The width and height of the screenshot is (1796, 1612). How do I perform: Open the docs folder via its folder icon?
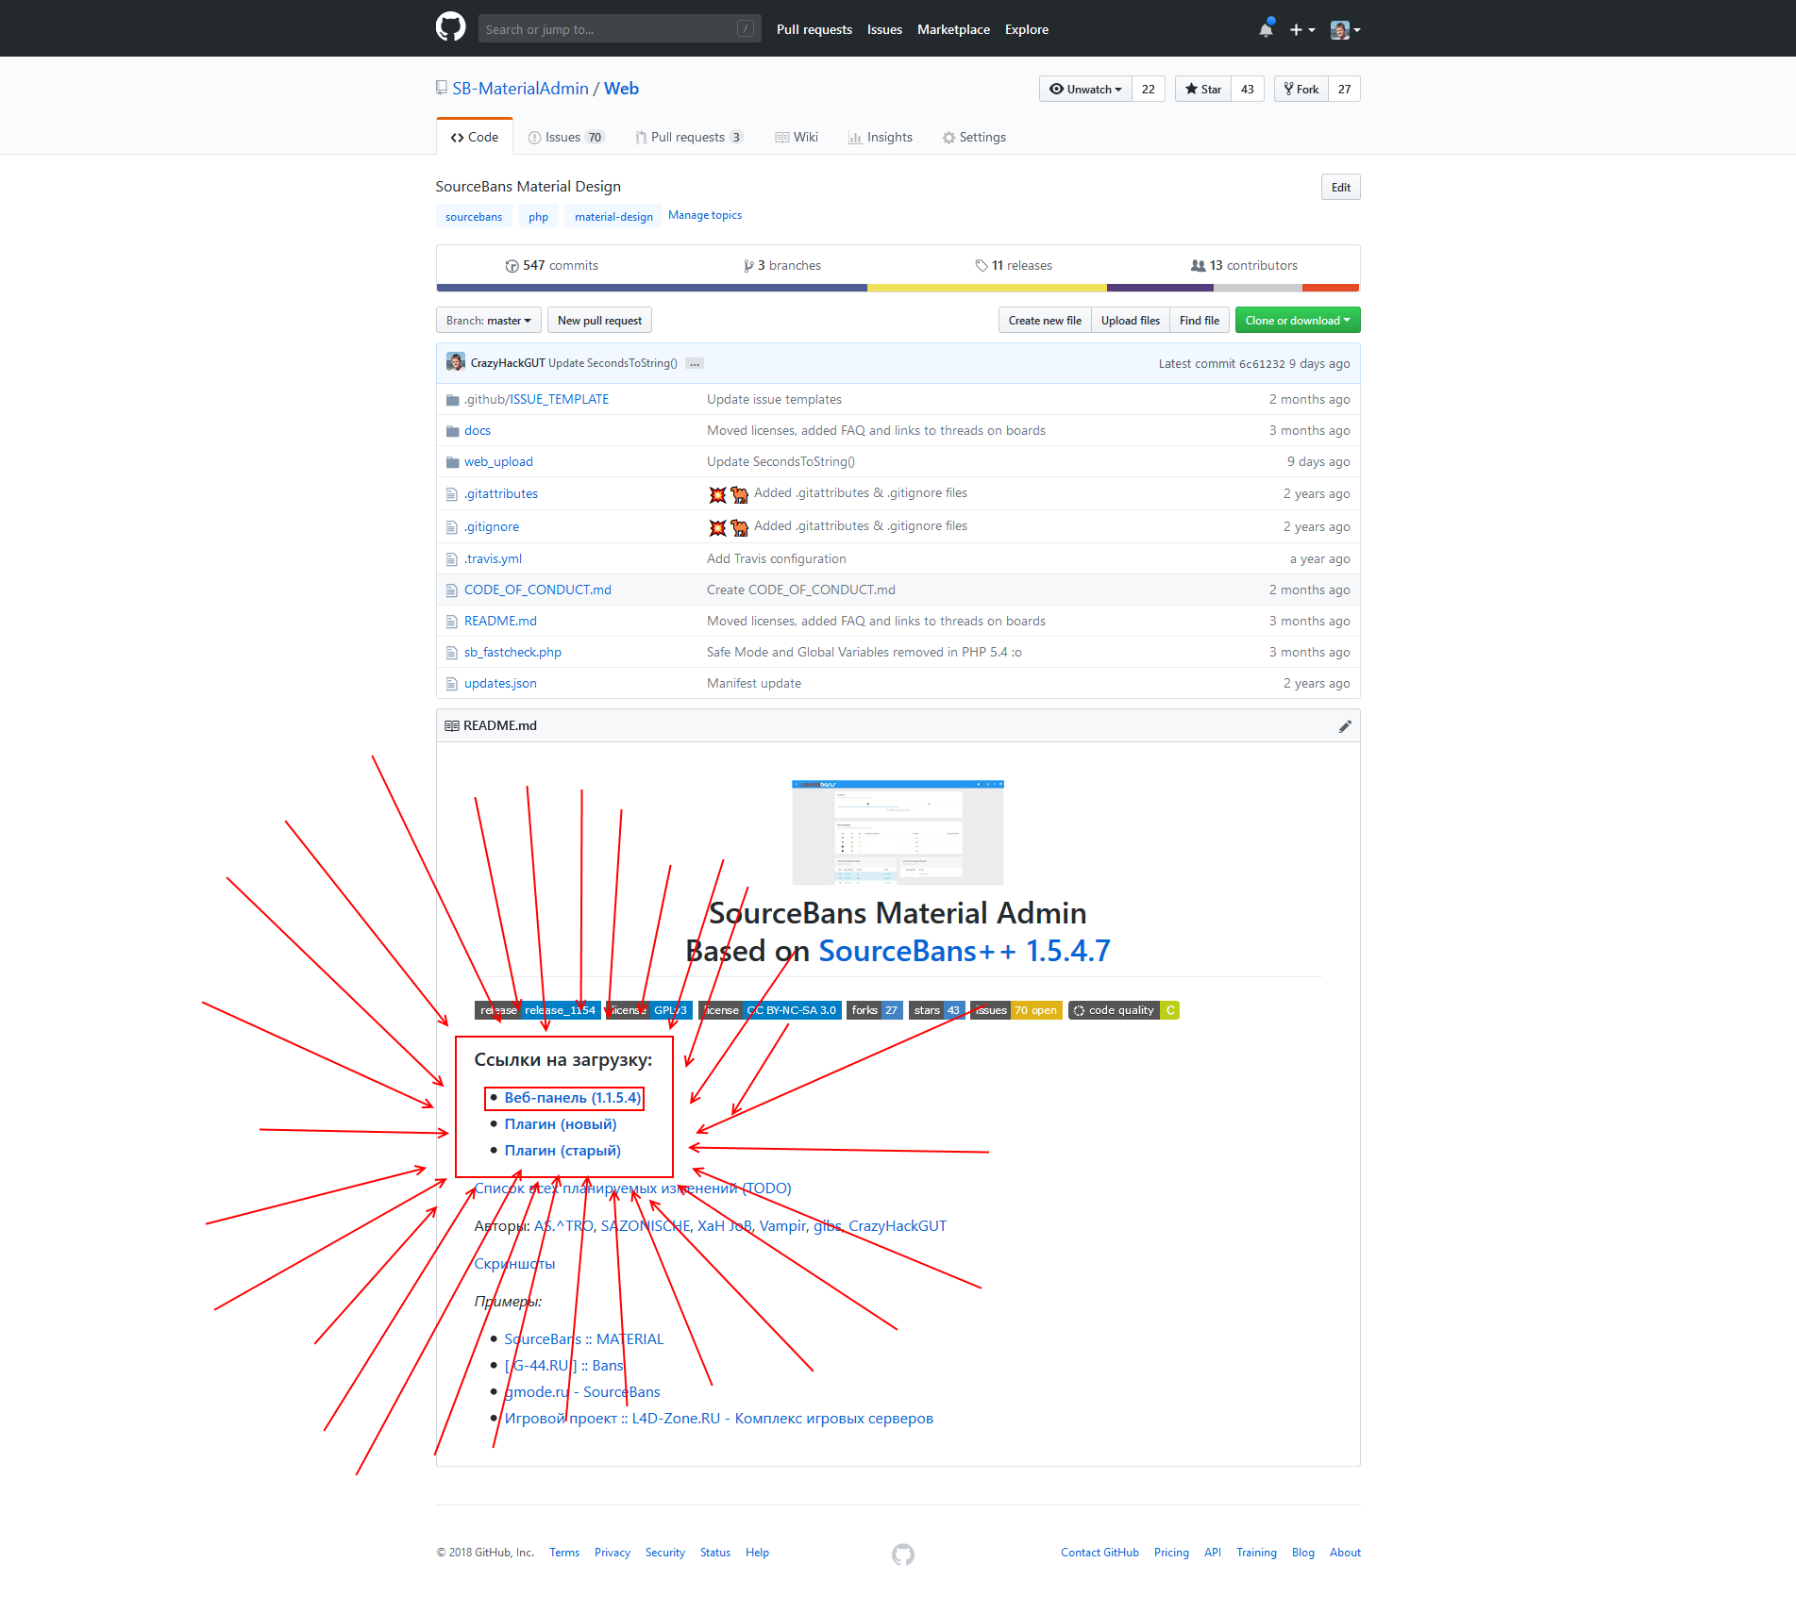[453, 430]
